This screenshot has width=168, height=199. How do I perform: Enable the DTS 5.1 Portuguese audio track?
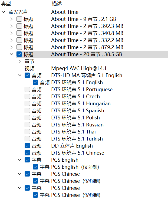coord(27,89)
